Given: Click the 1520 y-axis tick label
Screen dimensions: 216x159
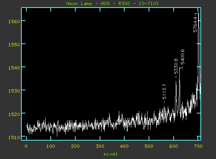Looking at the screenshot, I should click(14, 114).
